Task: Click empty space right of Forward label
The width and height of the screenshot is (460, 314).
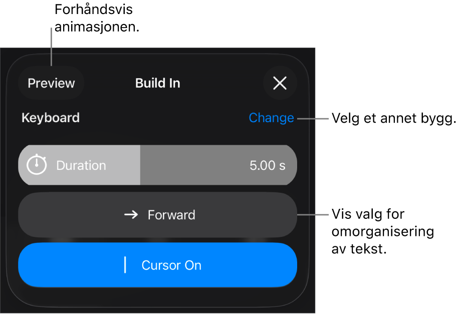Action: point(246,215)
